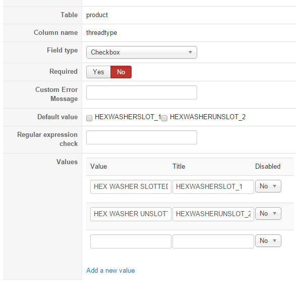
Task: Click the HEXWASHERSLOT_1 title field
Action: [213, 187]
